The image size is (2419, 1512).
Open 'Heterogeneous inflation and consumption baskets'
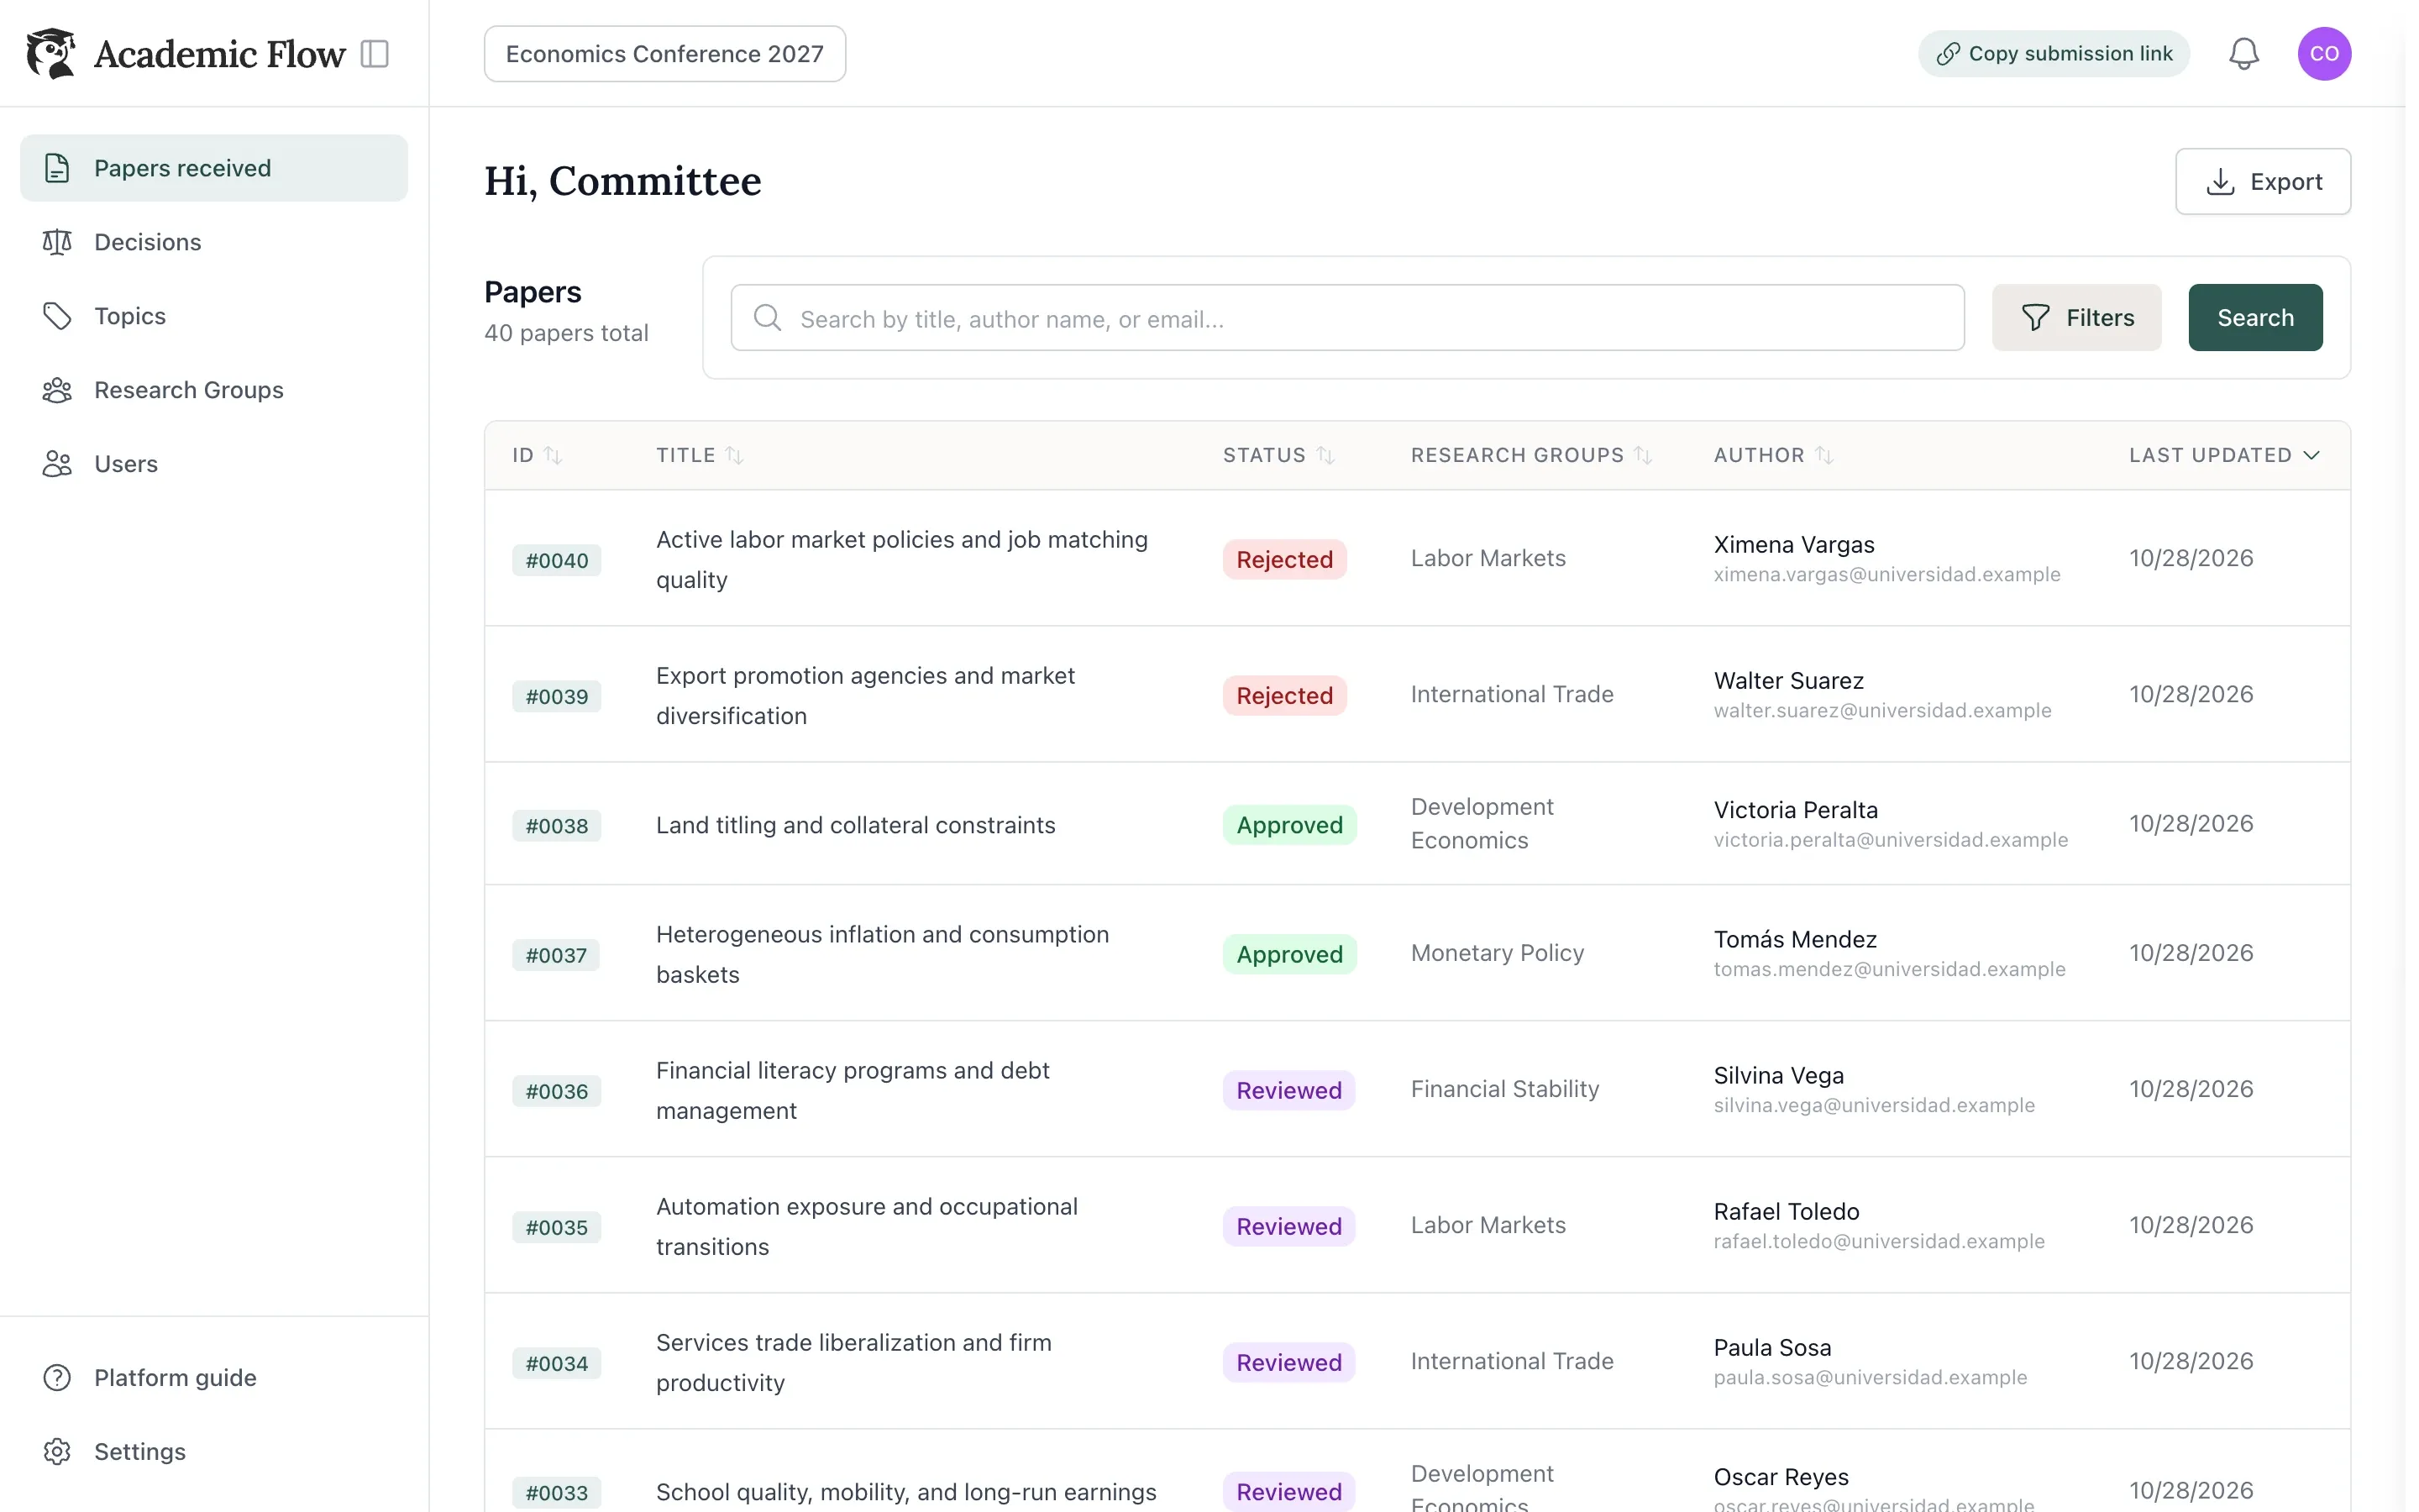point(883,955)
